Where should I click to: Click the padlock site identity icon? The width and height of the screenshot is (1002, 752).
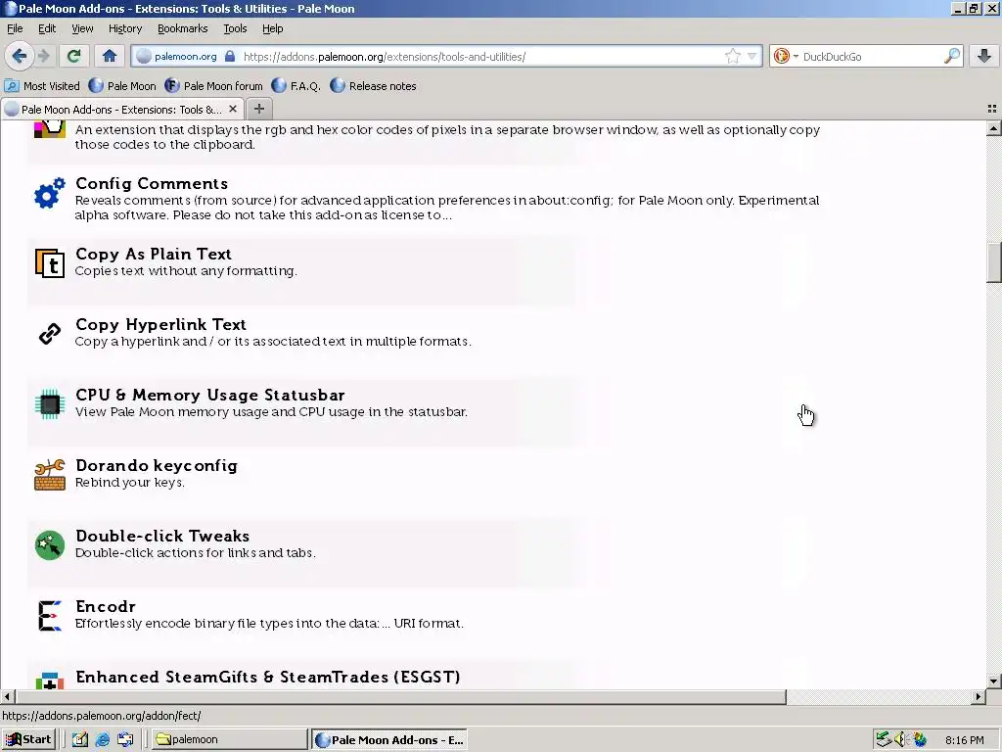(x=230, y=56)
